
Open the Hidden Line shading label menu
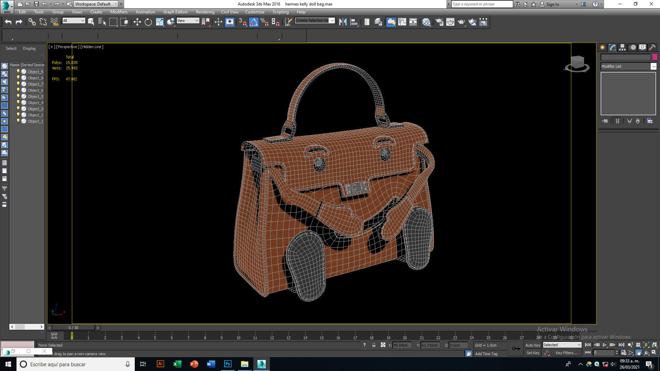tap(92, 47)
